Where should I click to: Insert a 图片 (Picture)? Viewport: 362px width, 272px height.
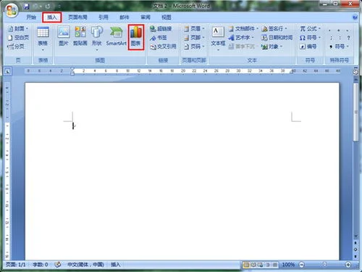pos(64,36)
